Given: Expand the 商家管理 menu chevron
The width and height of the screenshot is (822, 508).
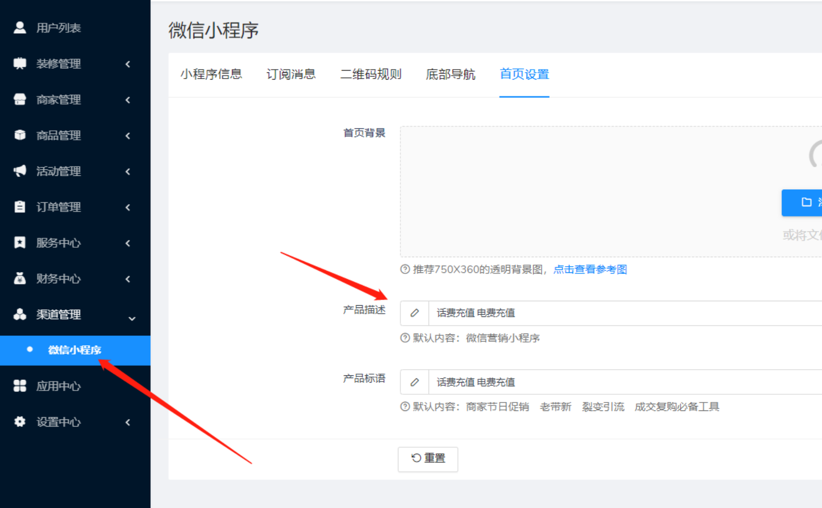Looking at the screenshot, I should (128, 100).
